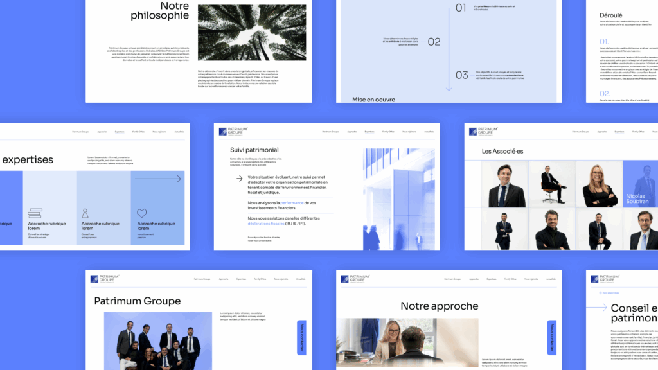Click the right arrow left of Conseil heading

pyautogui.click(x=596, y=308)
